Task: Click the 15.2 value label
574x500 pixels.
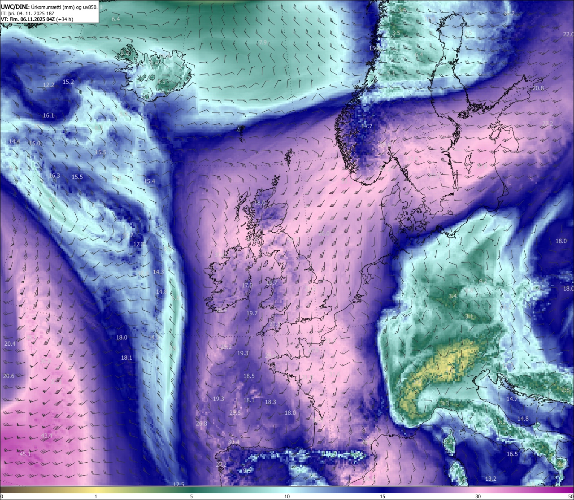Action: pos(68,82)
